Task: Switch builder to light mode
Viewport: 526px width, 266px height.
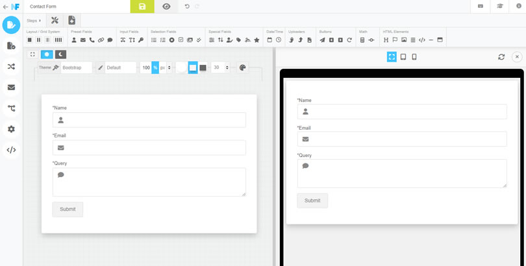Action: 47,54
